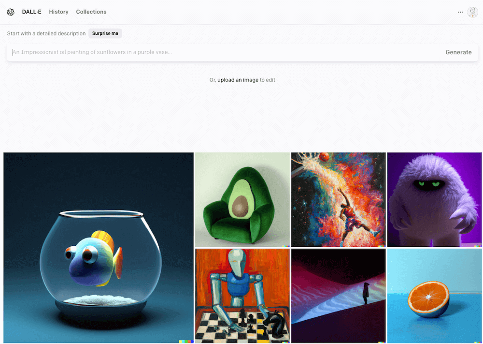Image resolution: width=483 pixels, height=344 pixels.
Task: Focus the image description input field
Action: [x=224, y=52]
